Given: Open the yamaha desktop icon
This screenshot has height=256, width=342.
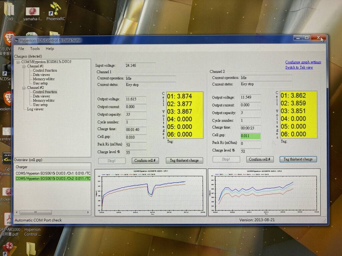Looking at the screenshot, I should (33, 14).
